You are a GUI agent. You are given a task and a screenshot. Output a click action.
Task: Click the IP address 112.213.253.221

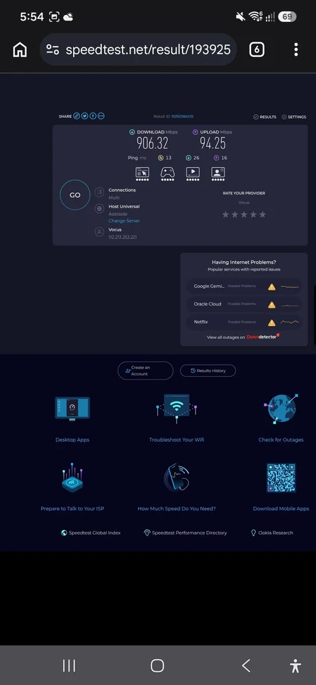tap(122, 237)
